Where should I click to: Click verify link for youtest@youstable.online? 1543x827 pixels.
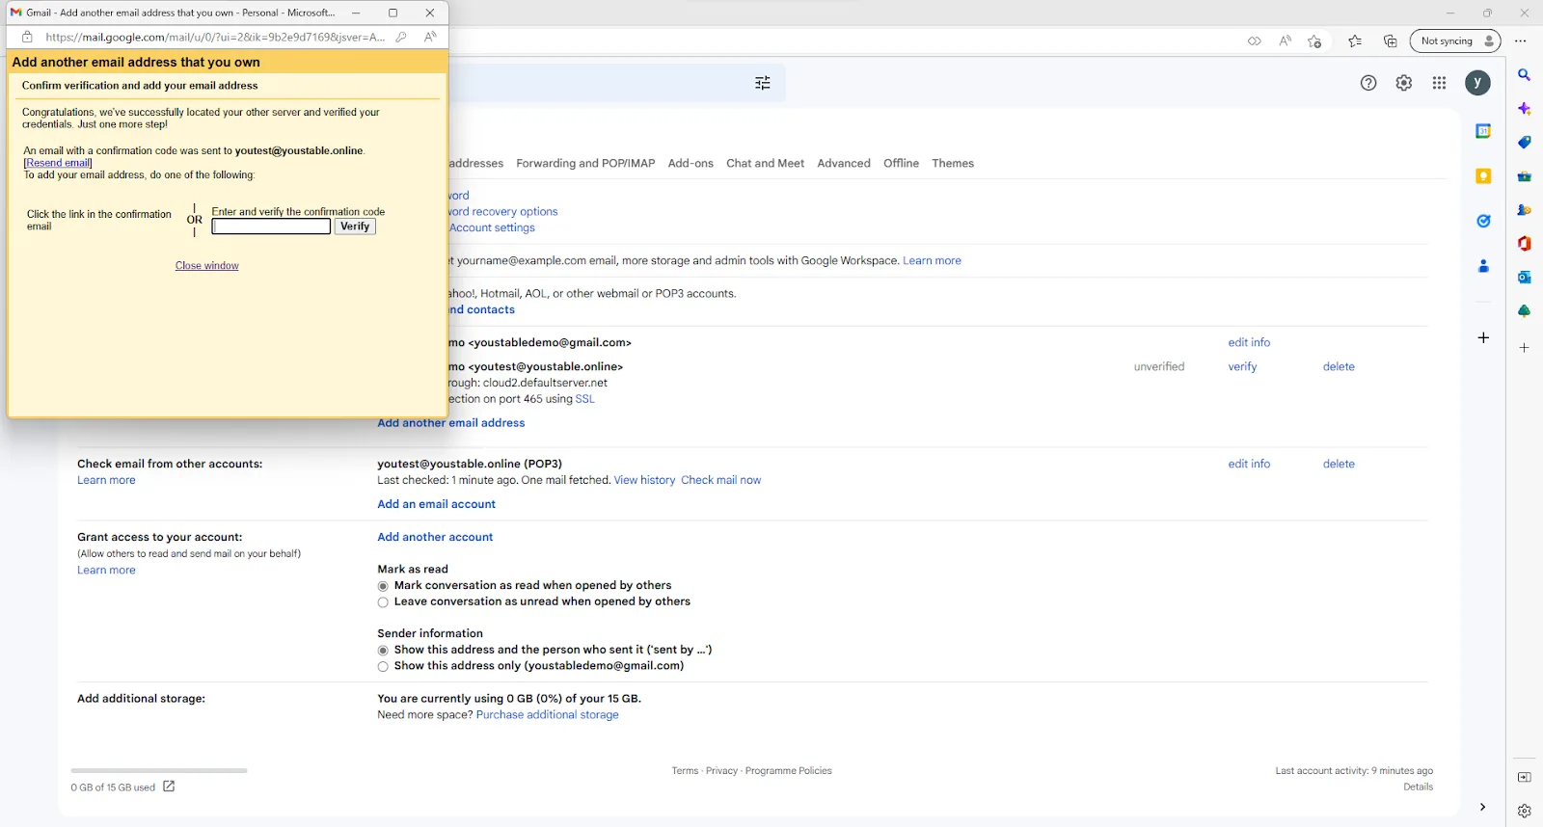[1242, 367]
